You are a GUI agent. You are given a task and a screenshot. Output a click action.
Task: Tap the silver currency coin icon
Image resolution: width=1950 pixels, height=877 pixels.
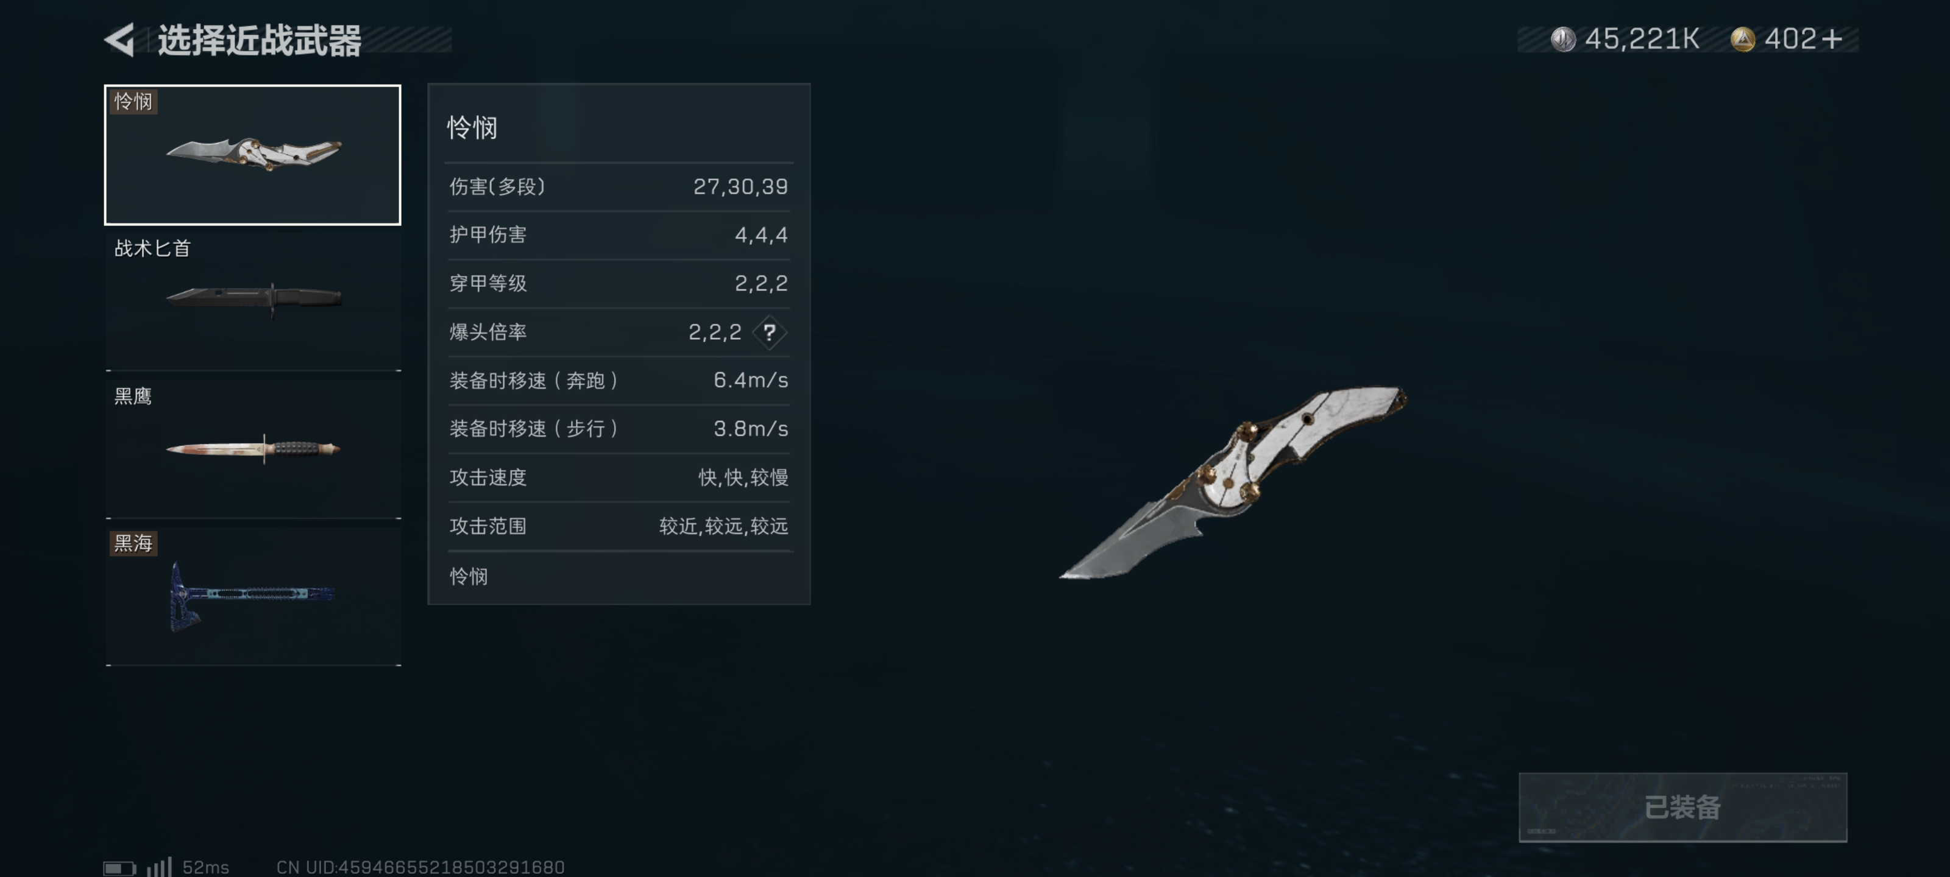click(x=1562, y=40)
